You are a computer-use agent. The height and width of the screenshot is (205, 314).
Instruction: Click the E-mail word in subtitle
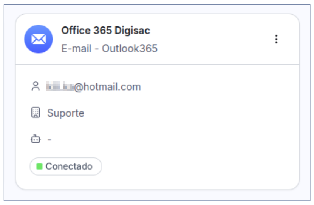point(76,49)
